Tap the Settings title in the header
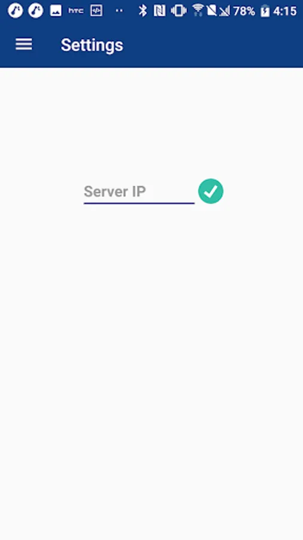This screenshot has height=540, width=303. click(92, 45)
